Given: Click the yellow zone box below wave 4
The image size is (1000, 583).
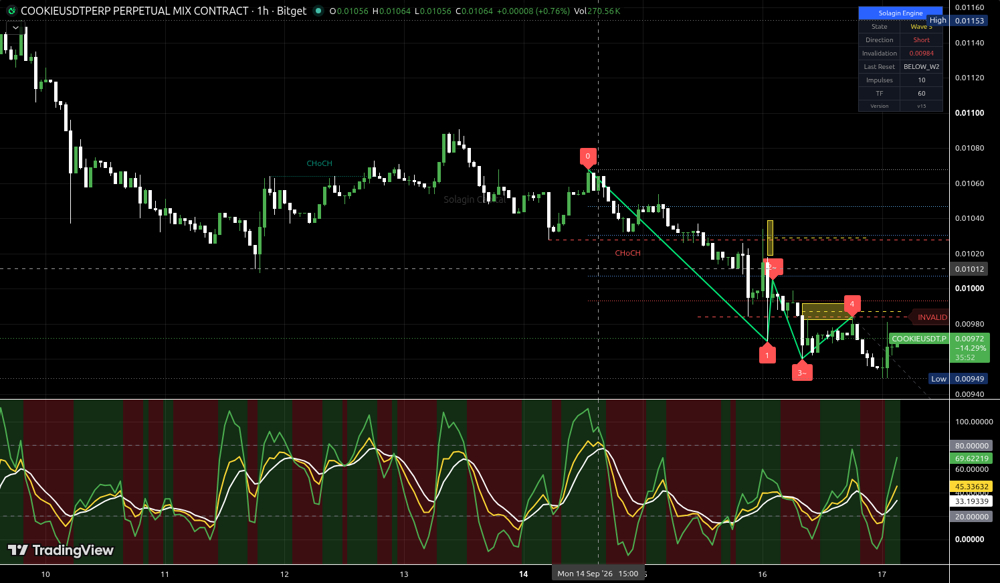Looking at the screenshot, I should [x=827, y=311].
